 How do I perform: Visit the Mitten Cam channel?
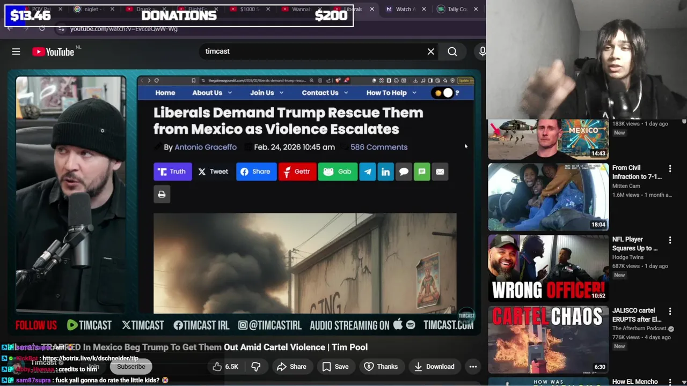626,186
